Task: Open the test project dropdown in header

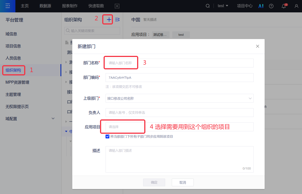Action: [x=223, y=6]
